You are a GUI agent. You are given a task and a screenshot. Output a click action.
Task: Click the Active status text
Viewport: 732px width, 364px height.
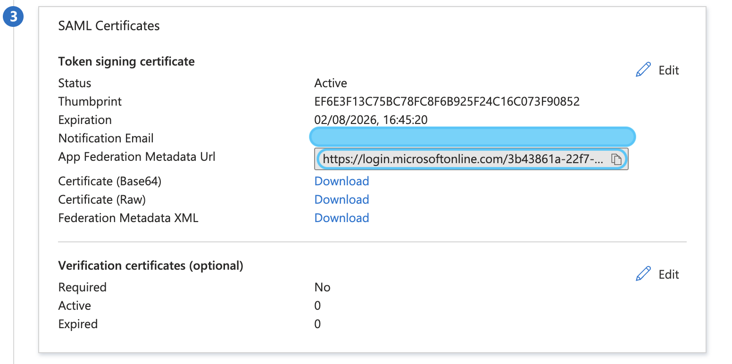tap(330, 83)
